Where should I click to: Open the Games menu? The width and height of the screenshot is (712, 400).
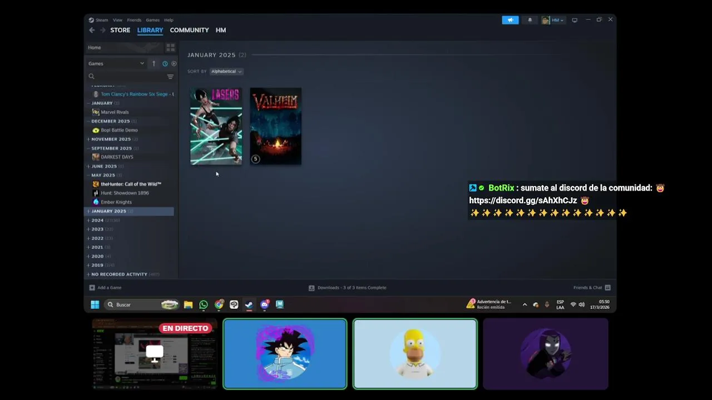click(152, 20)
